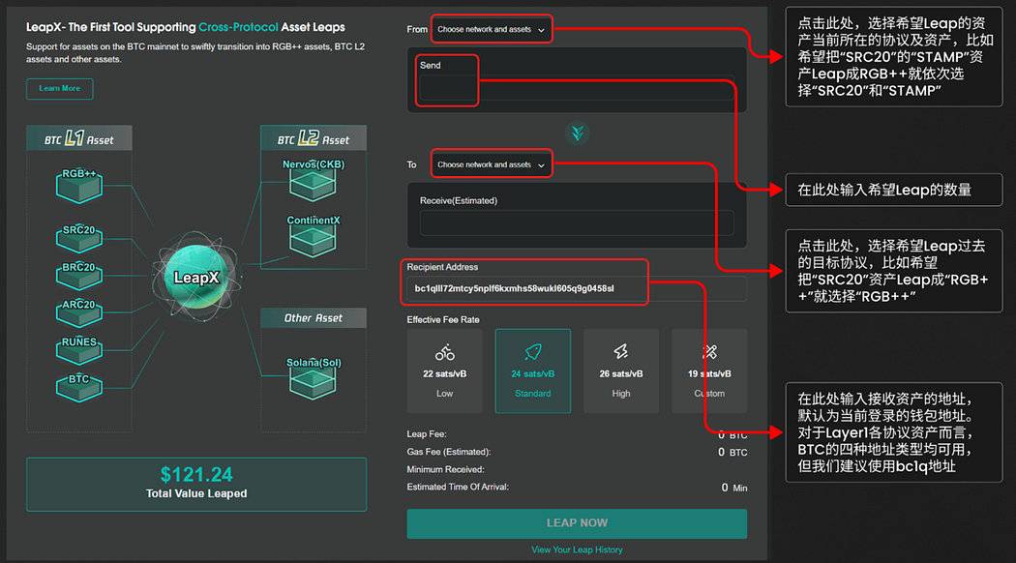1016x563 pixels.
Task: Click the Learn More button
Action: 60,89
